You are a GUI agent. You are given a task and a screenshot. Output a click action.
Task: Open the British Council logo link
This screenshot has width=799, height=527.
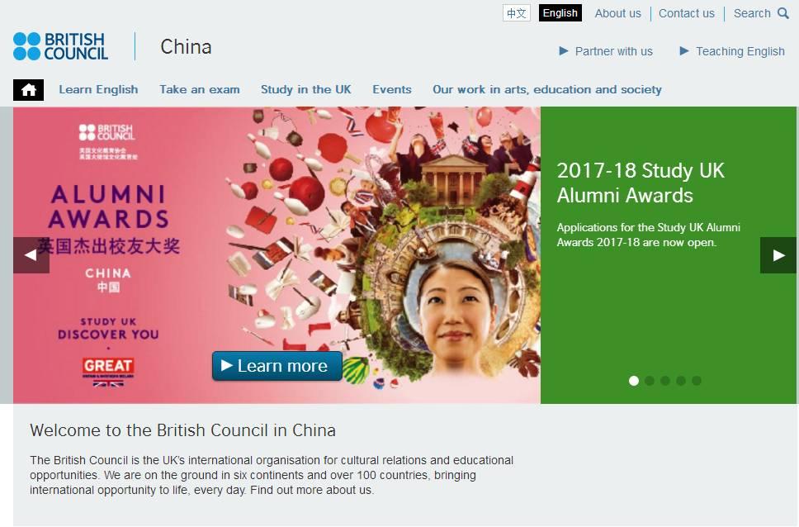point(60,46)
